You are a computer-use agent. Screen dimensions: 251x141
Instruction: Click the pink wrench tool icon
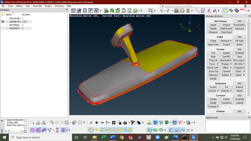[197, 11]
